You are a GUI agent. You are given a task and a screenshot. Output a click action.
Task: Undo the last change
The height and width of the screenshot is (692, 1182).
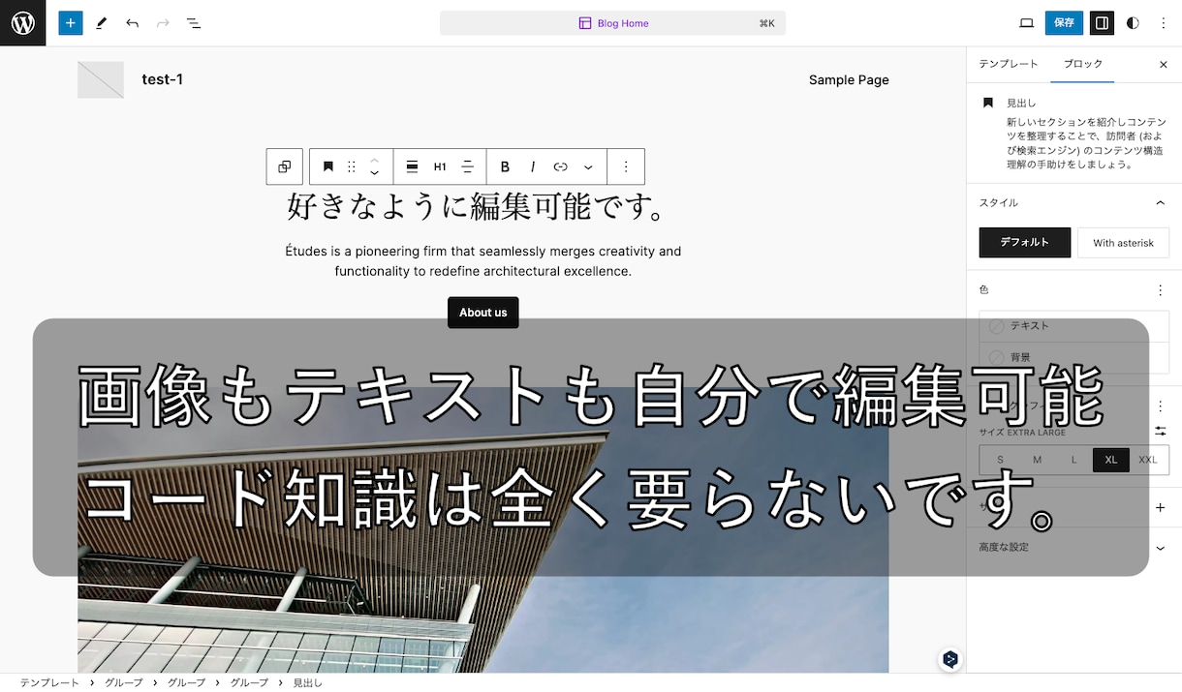pos(133,22)
